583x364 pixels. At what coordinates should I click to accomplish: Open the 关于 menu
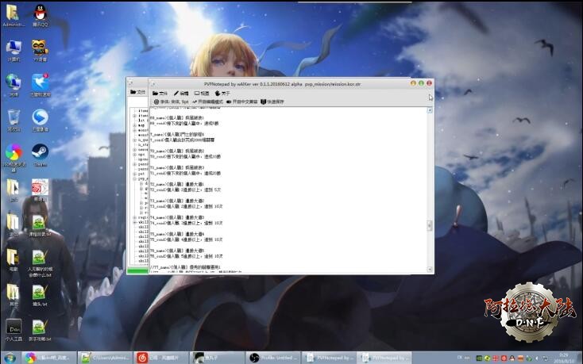[222, 93]
